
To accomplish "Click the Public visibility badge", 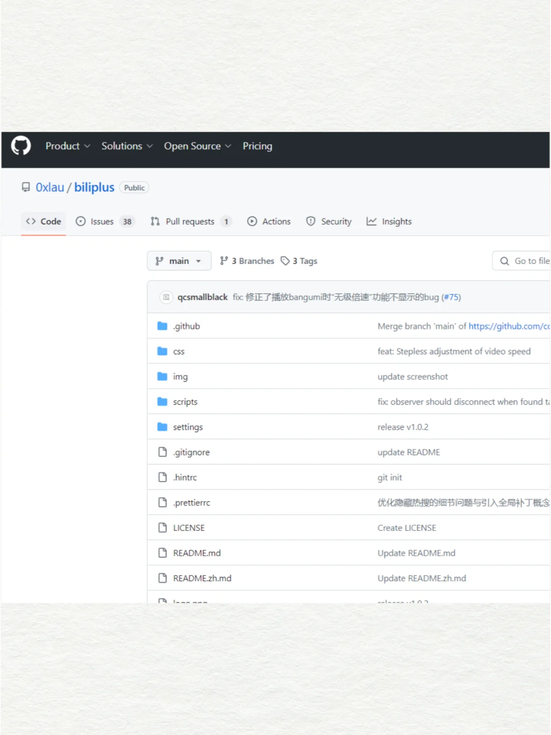I will pos(134,188).
